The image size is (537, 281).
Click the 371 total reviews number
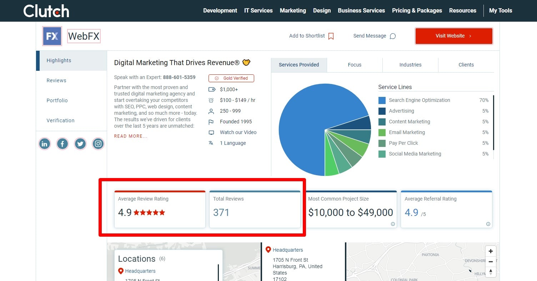tap(221, 213)
